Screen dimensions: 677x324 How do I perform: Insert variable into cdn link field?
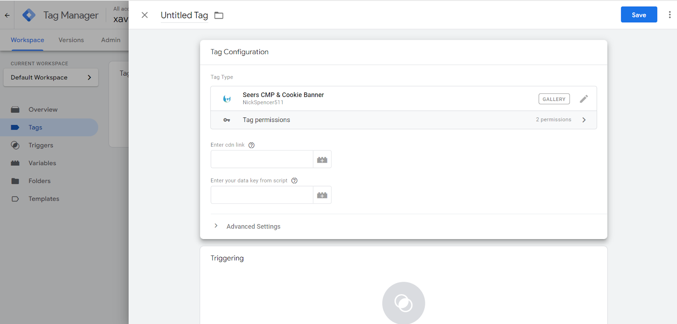pyautogui.click(x=322, y=160)
